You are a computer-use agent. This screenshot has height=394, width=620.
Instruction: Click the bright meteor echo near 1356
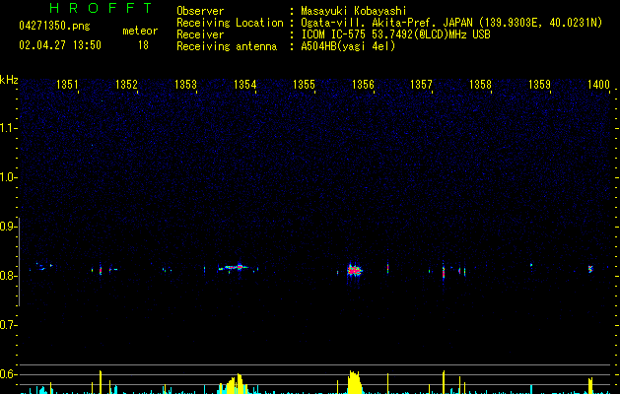coord(354,271)
